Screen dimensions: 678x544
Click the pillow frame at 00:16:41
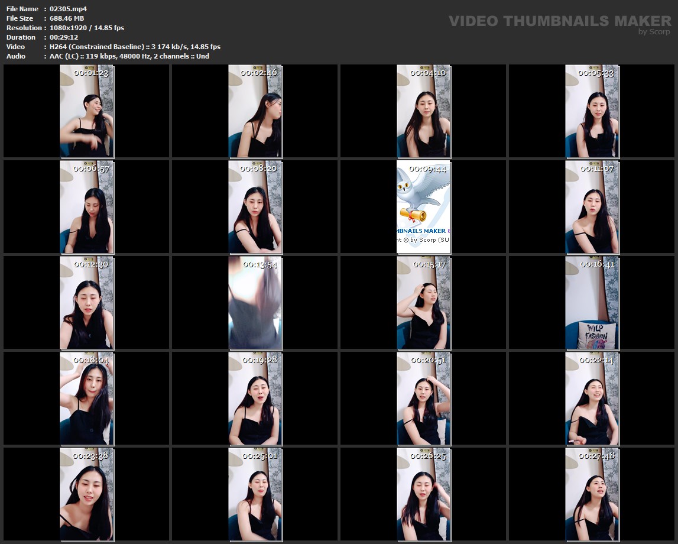point(592,303)
